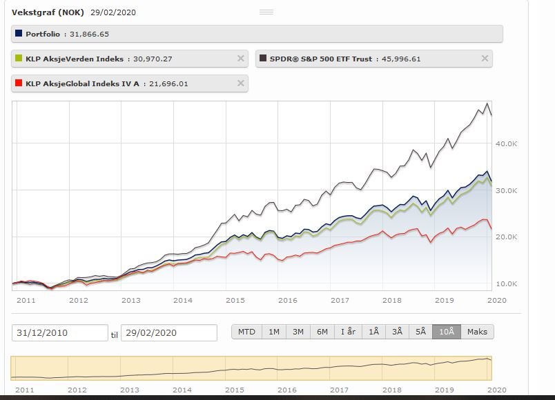555x400 pixels.
Task: Click the Portfolio navy color swatch
Action: click(19, 33)
